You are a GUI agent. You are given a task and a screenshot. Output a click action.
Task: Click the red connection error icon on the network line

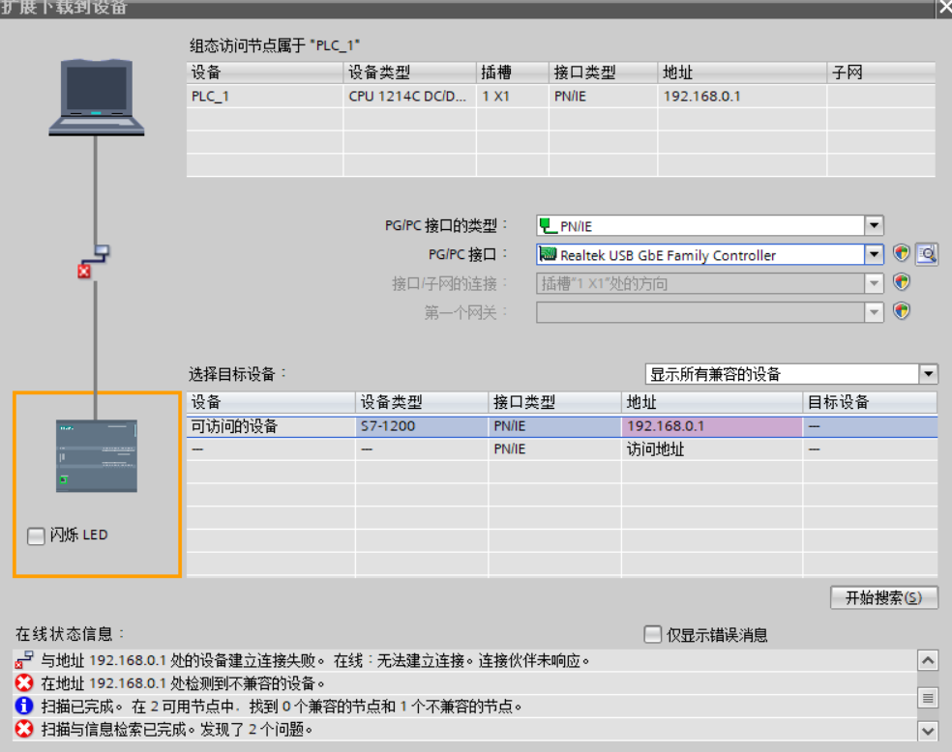84,272
